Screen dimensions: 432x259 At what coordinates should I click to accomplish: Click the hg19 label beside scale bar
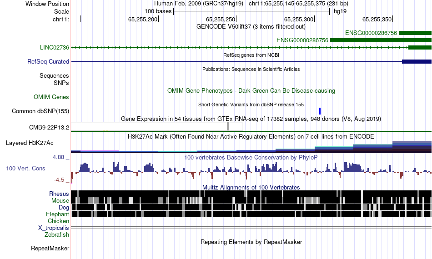(340, 11)
